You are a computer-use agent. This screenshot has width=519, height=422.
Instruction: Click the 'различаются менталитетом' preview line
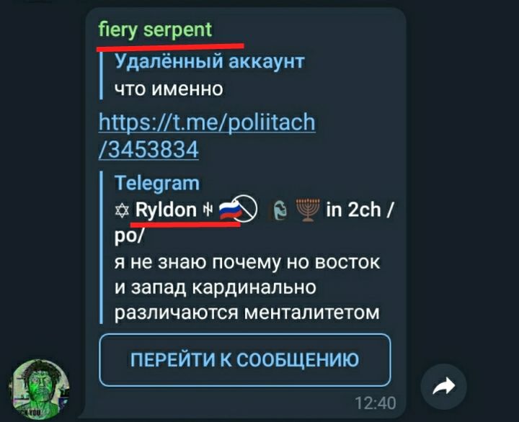tap(247, 313)
